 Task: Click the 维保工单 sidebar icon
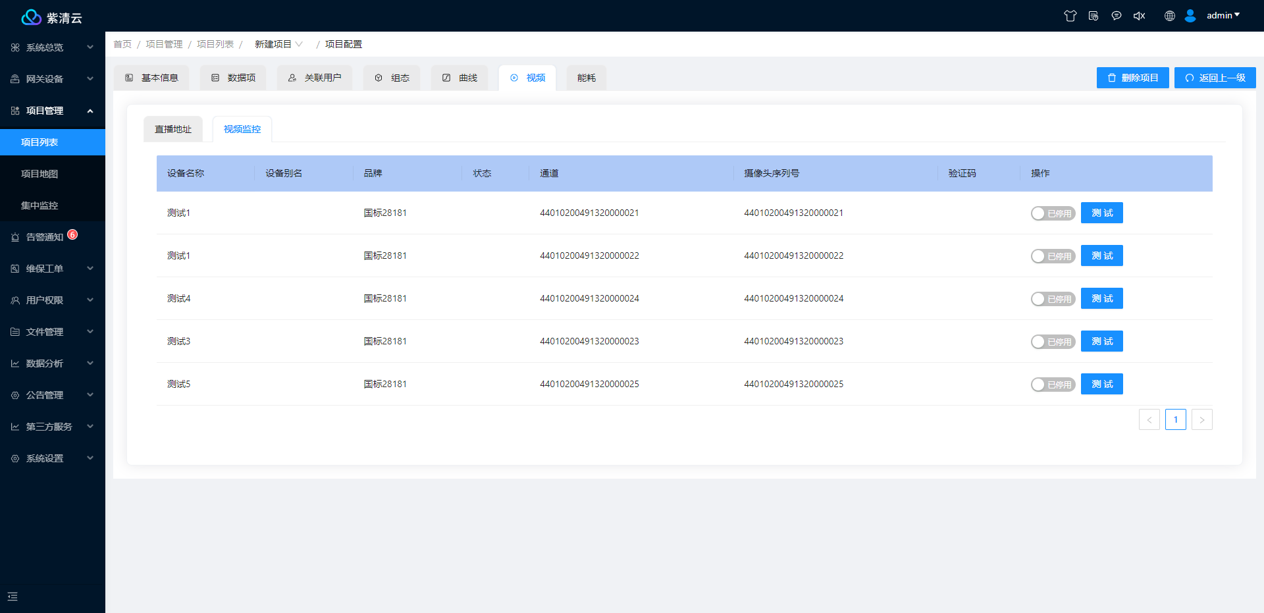pyautogui.click(x=15, y=269)
